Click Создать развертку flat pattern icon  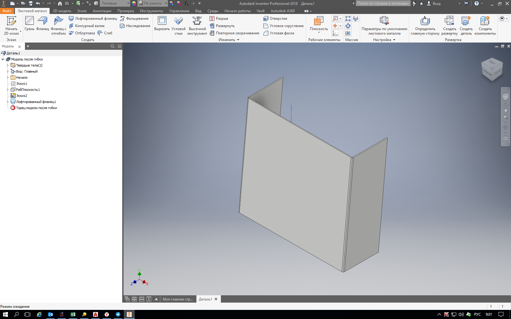pos(449,21)
